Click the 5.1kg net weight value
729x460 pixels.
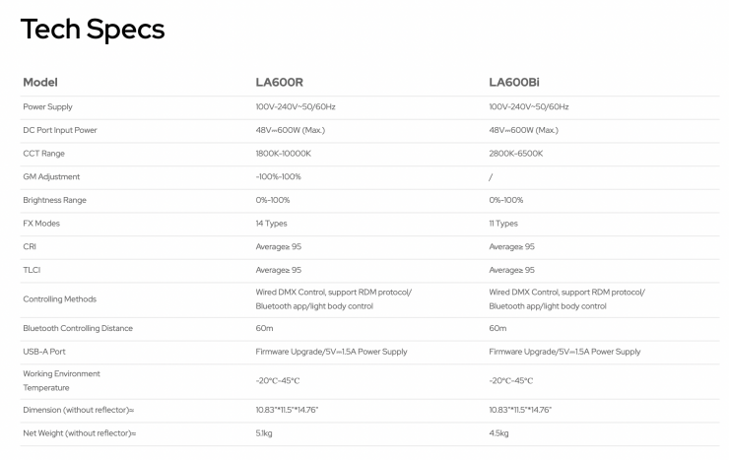[x=266, y=433]
